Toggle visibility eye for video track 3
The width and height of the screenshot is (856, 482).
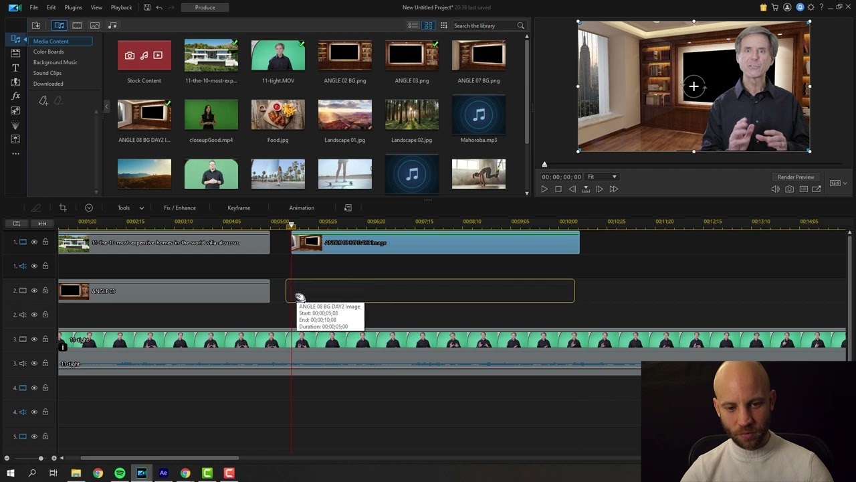34,339
